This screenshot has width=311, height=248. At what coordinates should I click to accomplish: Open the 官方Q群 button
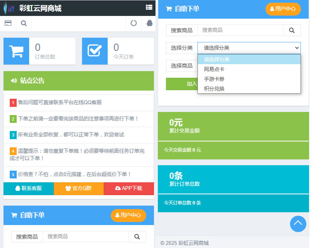[79, 189]
